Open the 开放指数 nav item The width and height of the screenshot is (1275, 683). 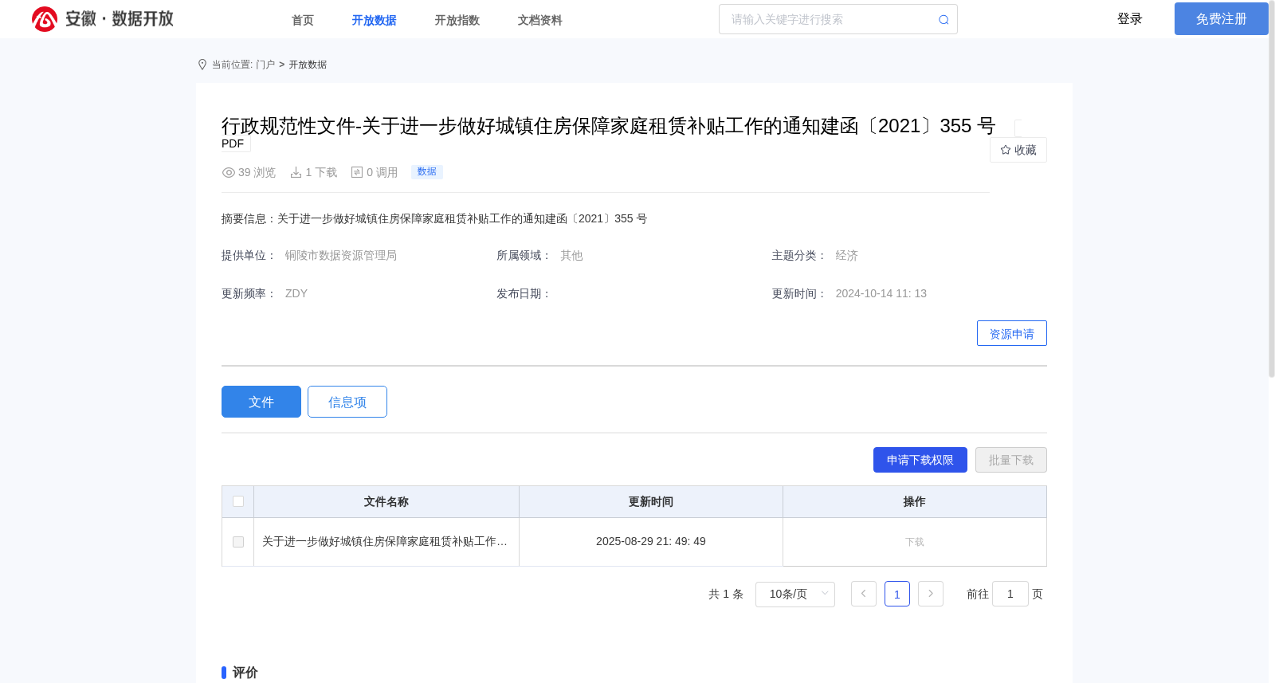pos(457,20)
